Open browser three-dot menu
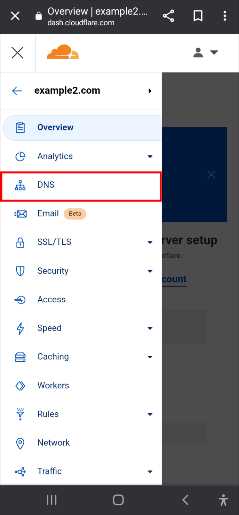This screenshot has width=239, height=515. (225, 16)
